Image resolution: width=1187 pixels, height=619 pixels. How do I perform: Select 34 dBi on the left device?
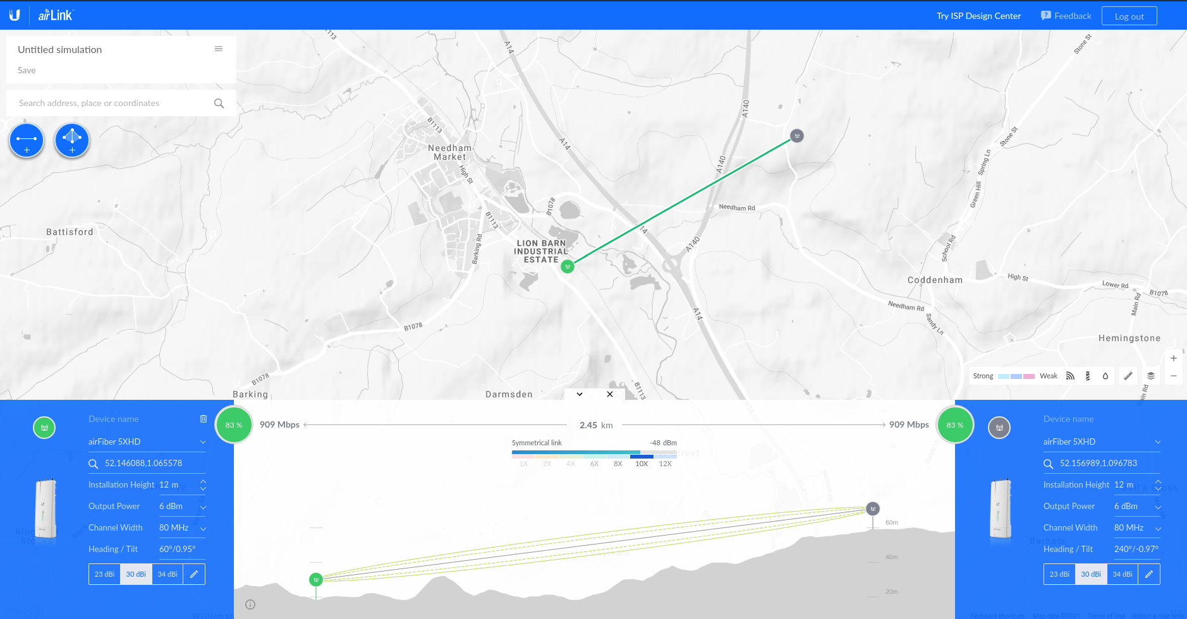coord(167,574)
